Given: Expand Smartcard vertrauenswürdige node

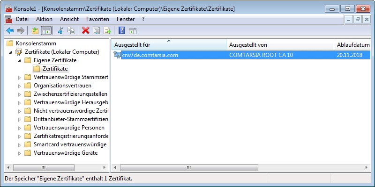Looking at the screenshot, I should click(x=20, y=145).
